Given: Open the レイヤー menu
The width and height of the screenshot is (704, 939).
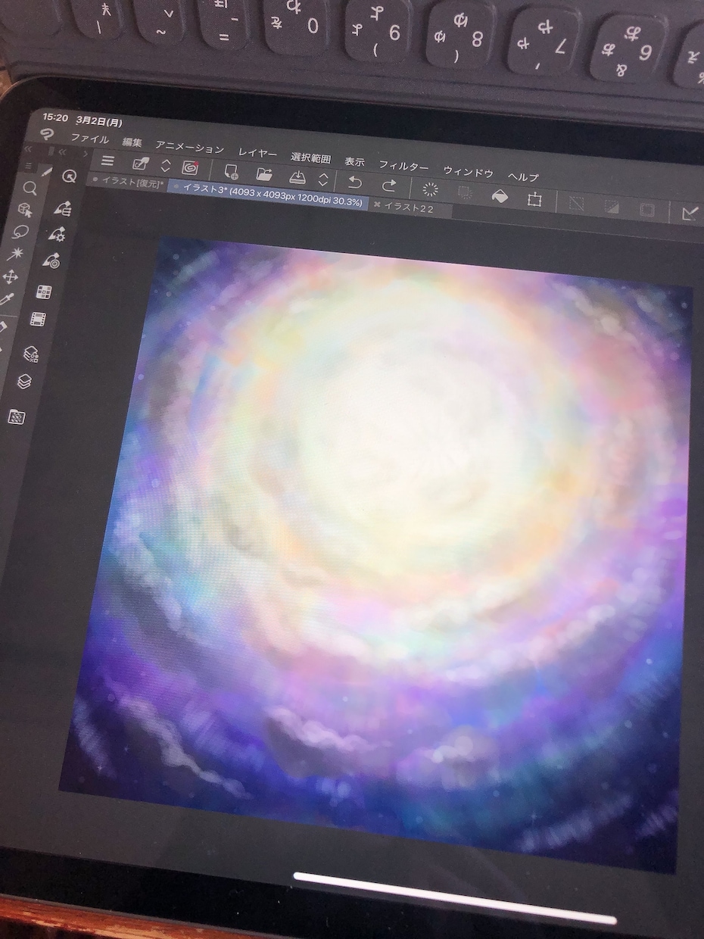Looking at the screenshot, I should click(257, 153).
